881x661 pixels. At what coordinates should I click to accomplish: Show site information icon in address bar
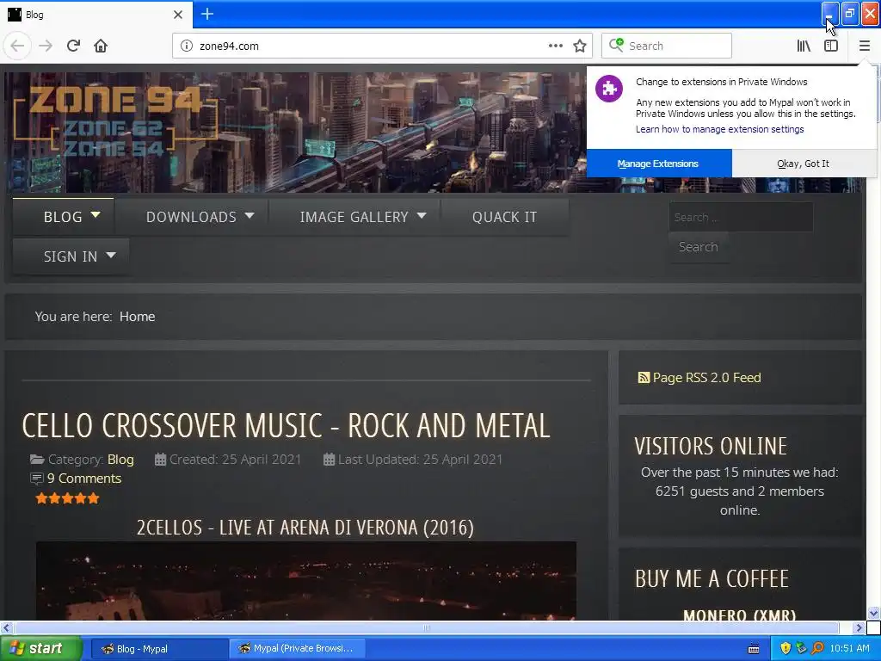[186, 46]
